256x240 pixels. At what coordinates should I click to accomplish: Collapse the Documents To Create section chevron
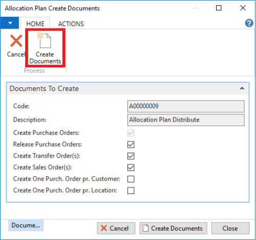pyautogui.click(x=242, y=88)
